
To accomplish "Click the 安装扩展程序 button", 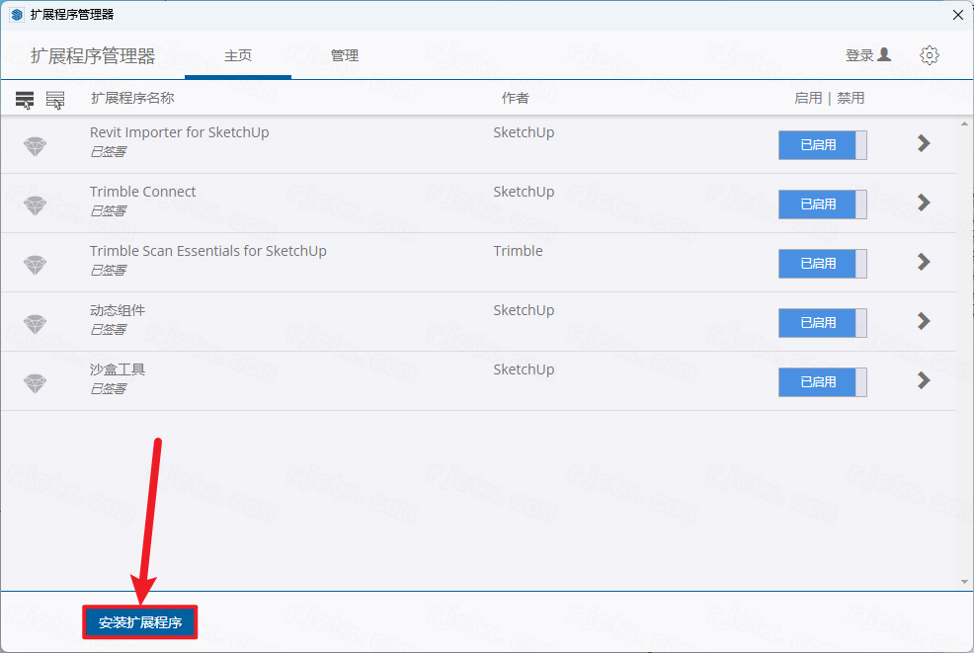I will (139, 622).
